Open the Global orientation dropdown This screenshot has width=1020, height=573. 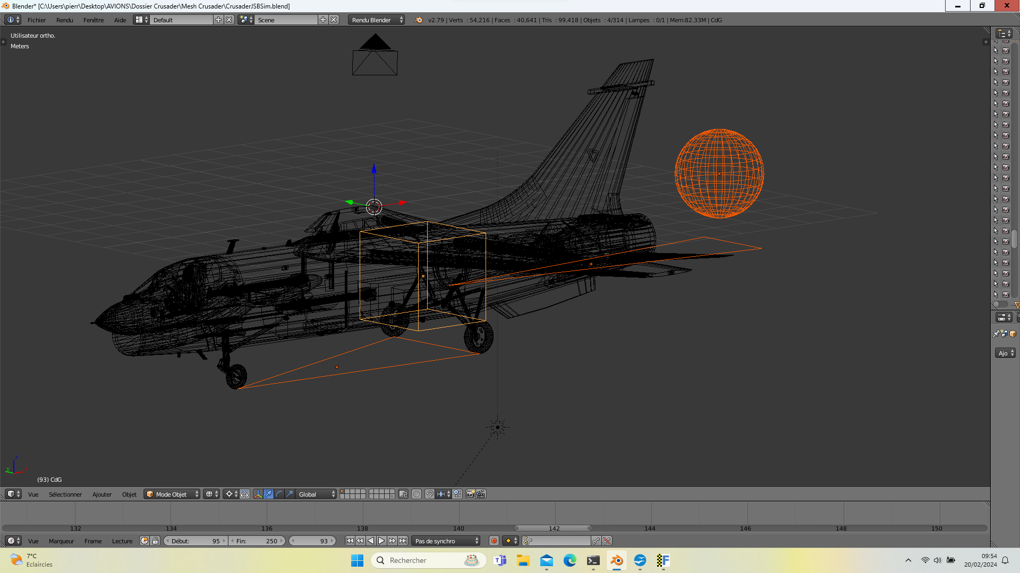[316, 494]
